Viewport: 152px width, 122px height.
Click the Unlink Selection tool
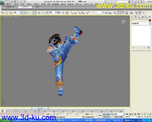point(7,13)
